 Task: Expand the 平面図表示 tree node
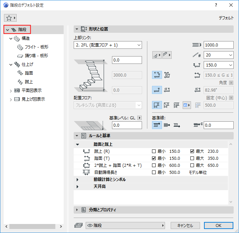click(x=11, y=91)
